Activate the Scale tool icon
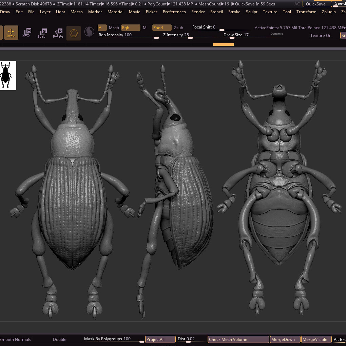The height and width of the screenshot is (346, 346). click(x=42, y=33)
